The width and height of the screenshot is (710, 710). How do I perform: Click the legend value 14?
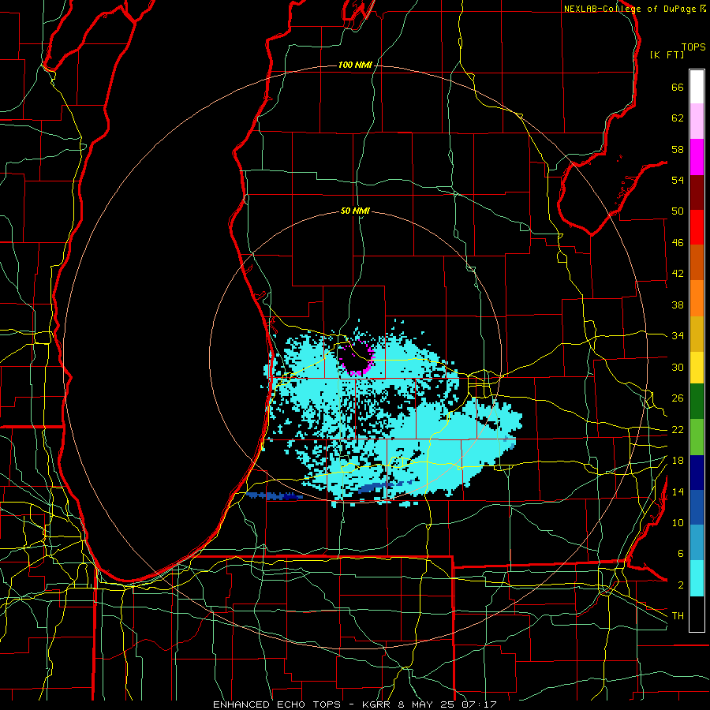[x=678, y=491]
